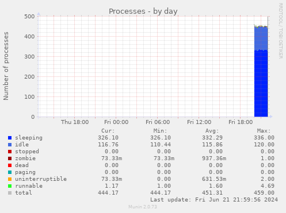Viewport: 286px width, 213px height.
Task: Click zombie average value 937.36m
Action: [214, 158]
